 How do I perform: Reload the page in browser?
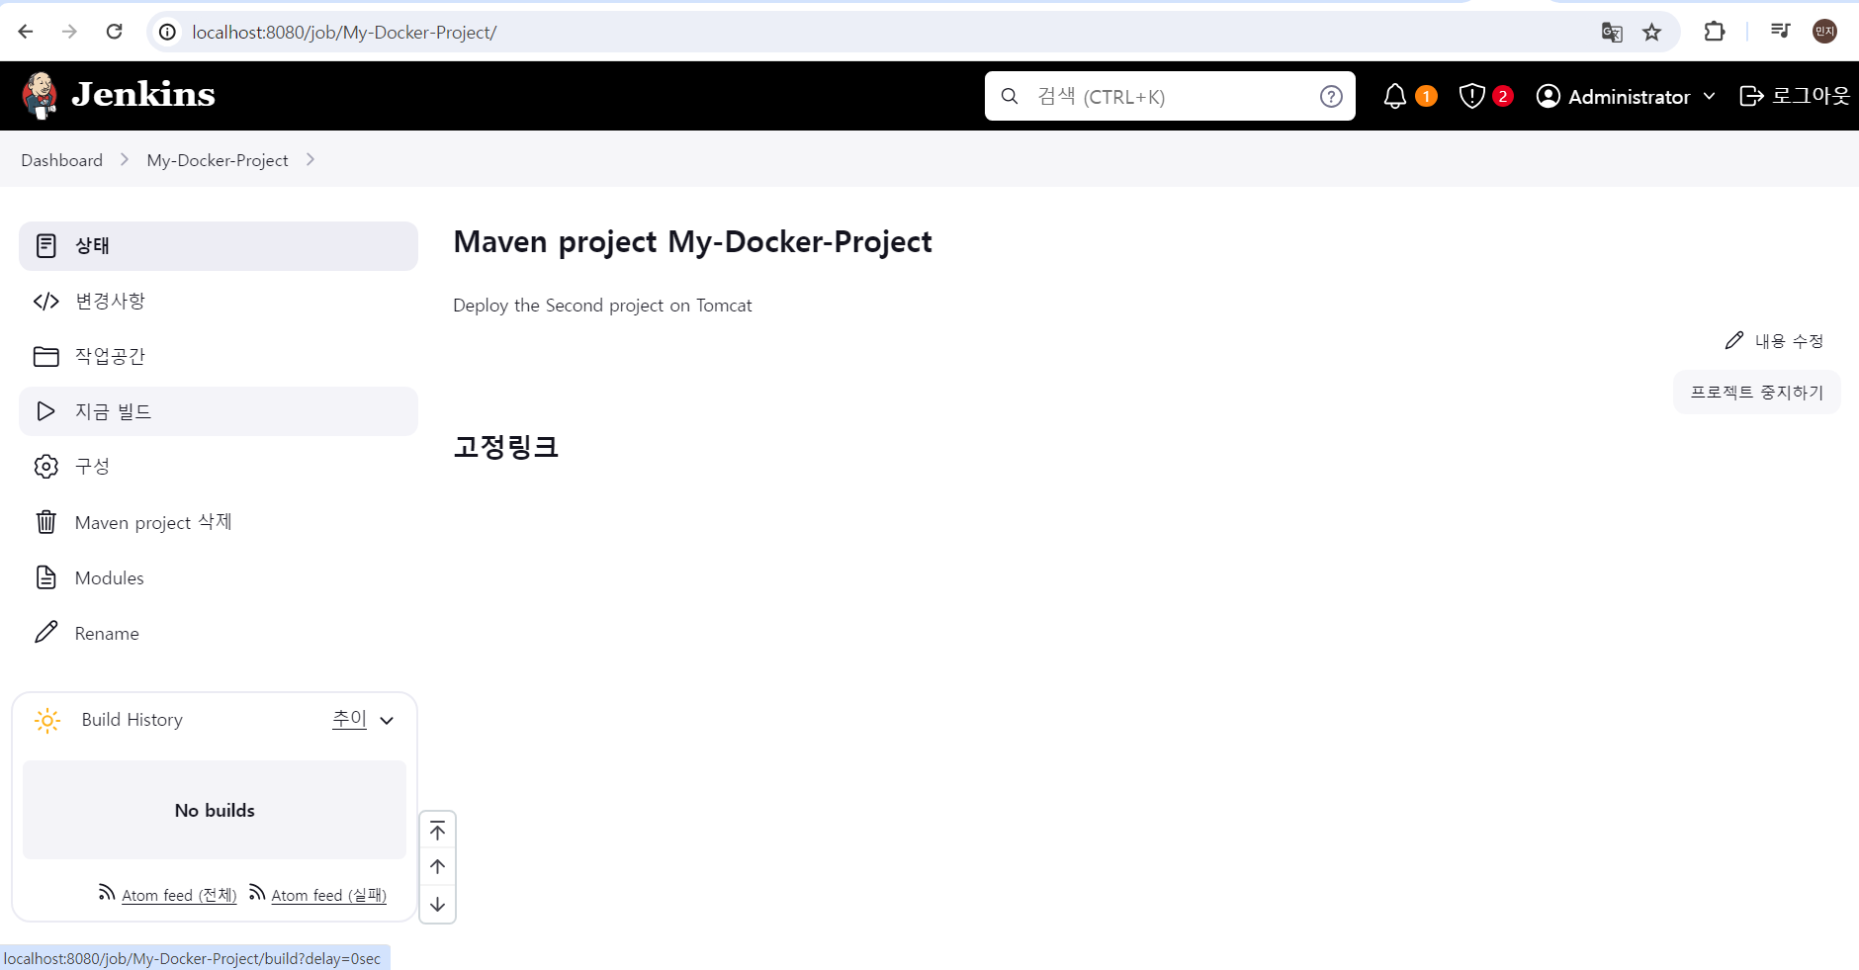[x=115, y=32]
